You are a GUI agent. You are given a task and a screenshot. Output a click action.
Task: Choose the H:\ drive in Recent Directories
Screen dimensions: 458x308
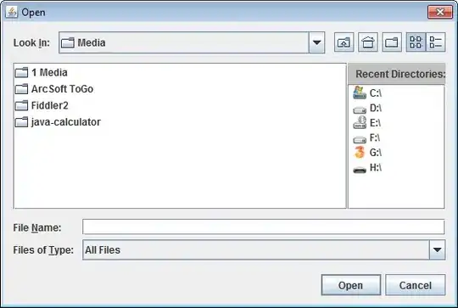tap(367, 168)
